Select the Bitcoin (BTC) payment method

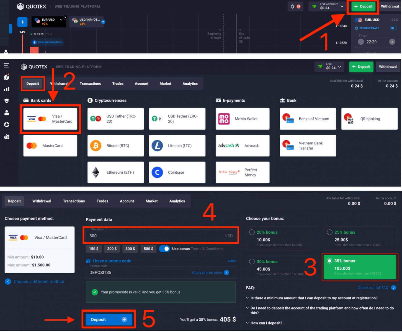pyautogui.click(x=115, y=146)
